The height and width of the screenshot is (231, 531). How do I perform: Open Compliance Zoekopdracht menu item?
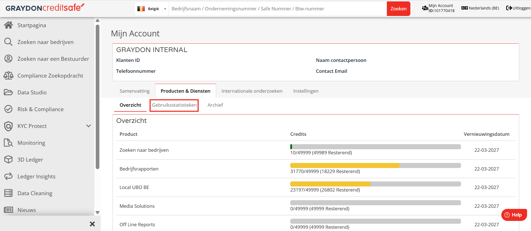(50, 76)
